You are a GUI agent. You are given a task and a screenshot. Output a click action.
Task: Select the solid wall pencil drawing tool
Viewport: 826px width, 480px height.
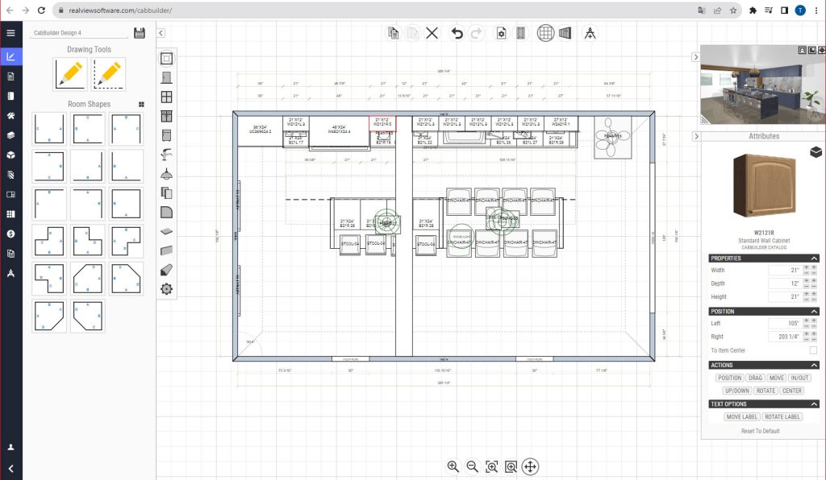tap(69, 74)
